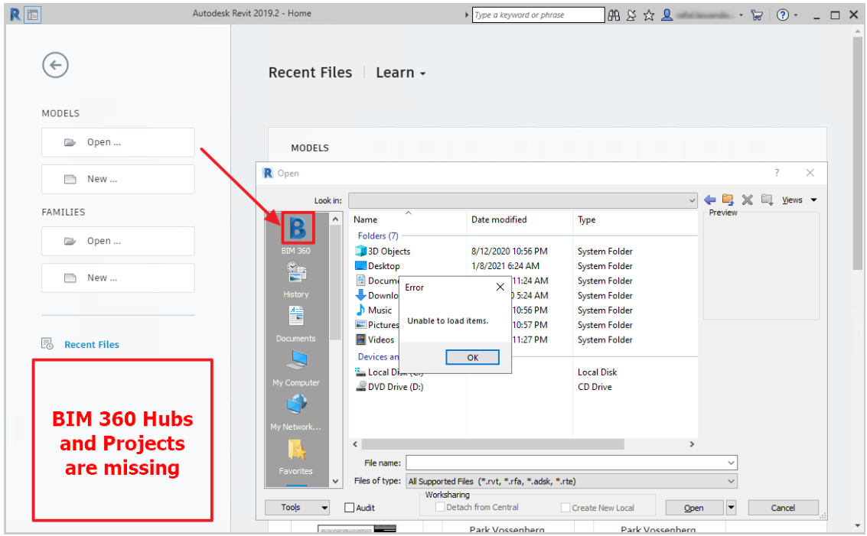Click Cancel in the Open dialog
Image resolution: width=867 pixels, height=536 pixels.
tap(783, 507)
